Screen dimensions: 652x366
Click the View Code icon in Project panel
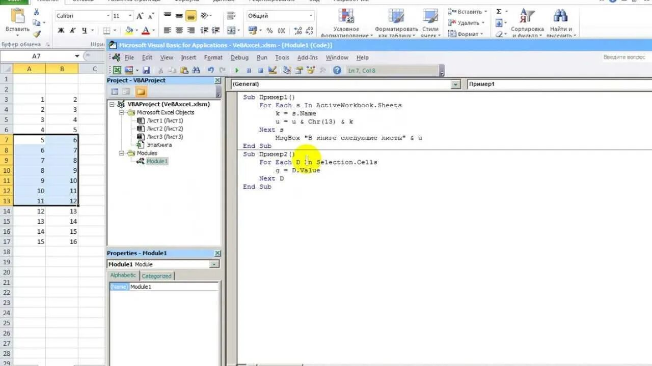[x=115, y=91]
